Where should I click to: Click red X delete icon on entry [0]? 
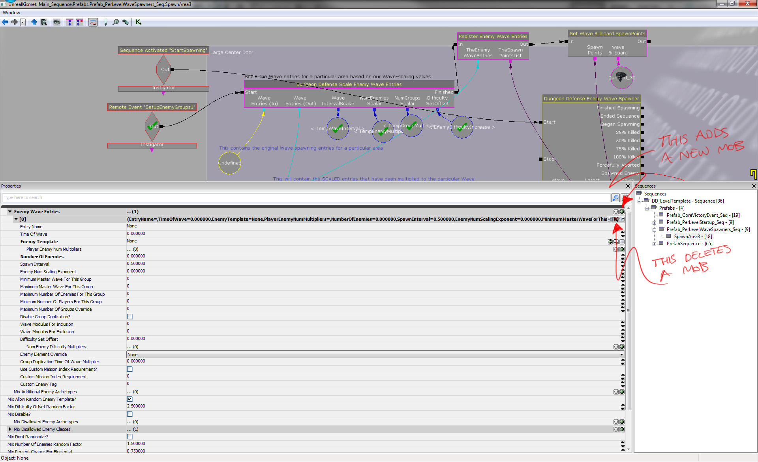pos(616,219)
